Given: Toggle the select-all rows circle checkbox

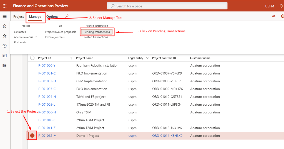Looking at the screenshot, I should (x=32, y=58).
